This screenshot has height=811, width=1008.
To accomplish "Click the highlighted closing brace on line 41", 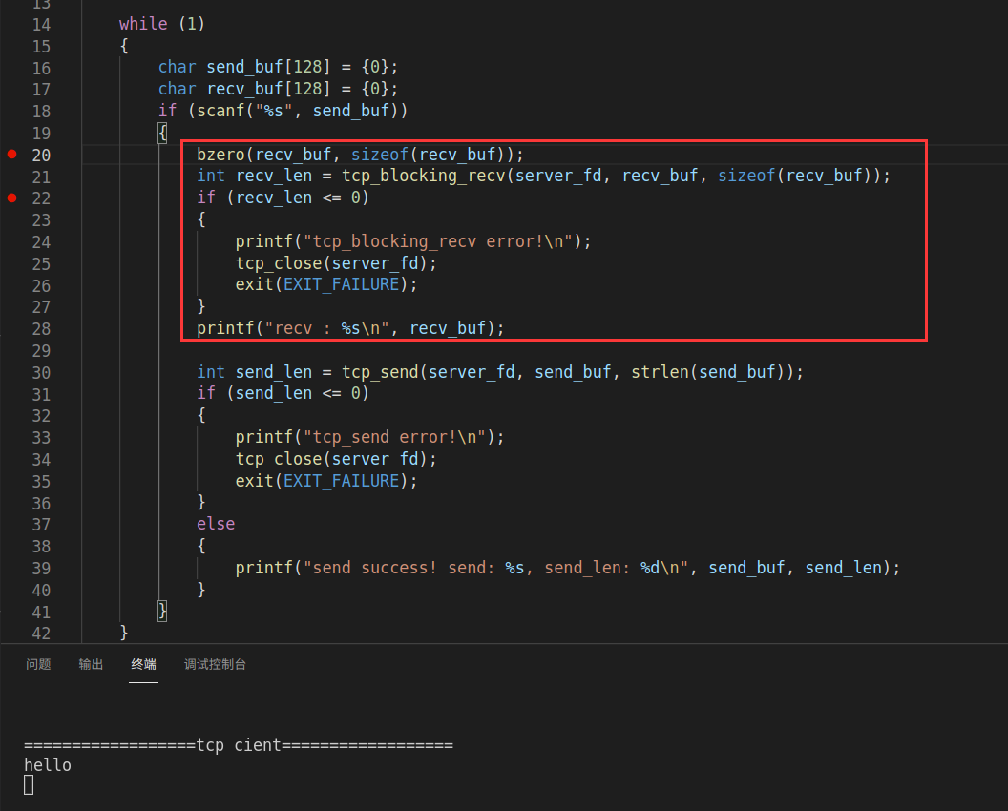I will 163,609.
